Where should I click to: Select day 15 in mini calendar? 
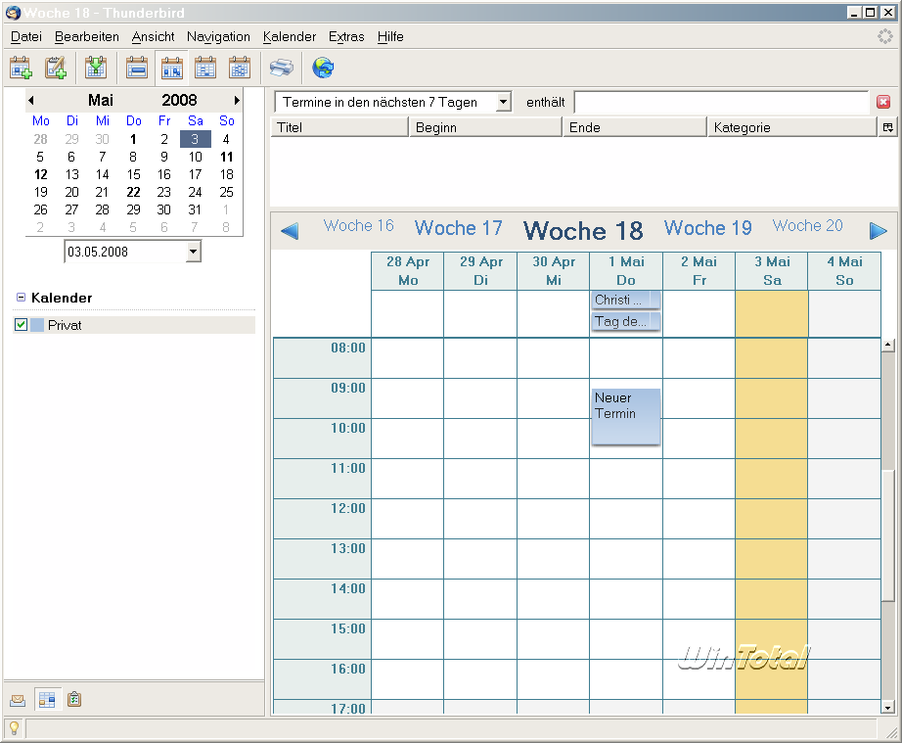[133, 174]
